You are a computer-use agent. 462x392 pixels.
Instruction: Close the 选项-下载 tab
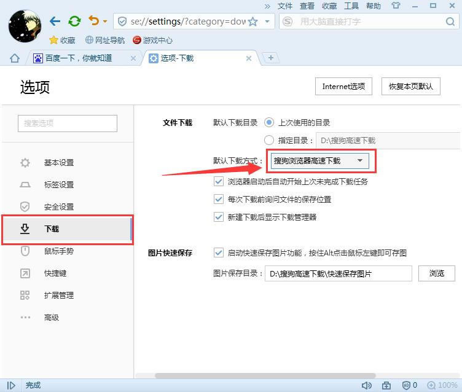[x=249, y=58]
